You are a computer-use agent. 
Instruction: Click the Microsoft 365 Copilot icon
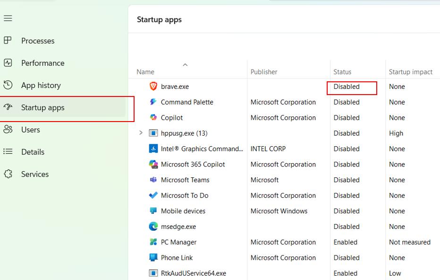pyautogui.click(x=153, y=164)
